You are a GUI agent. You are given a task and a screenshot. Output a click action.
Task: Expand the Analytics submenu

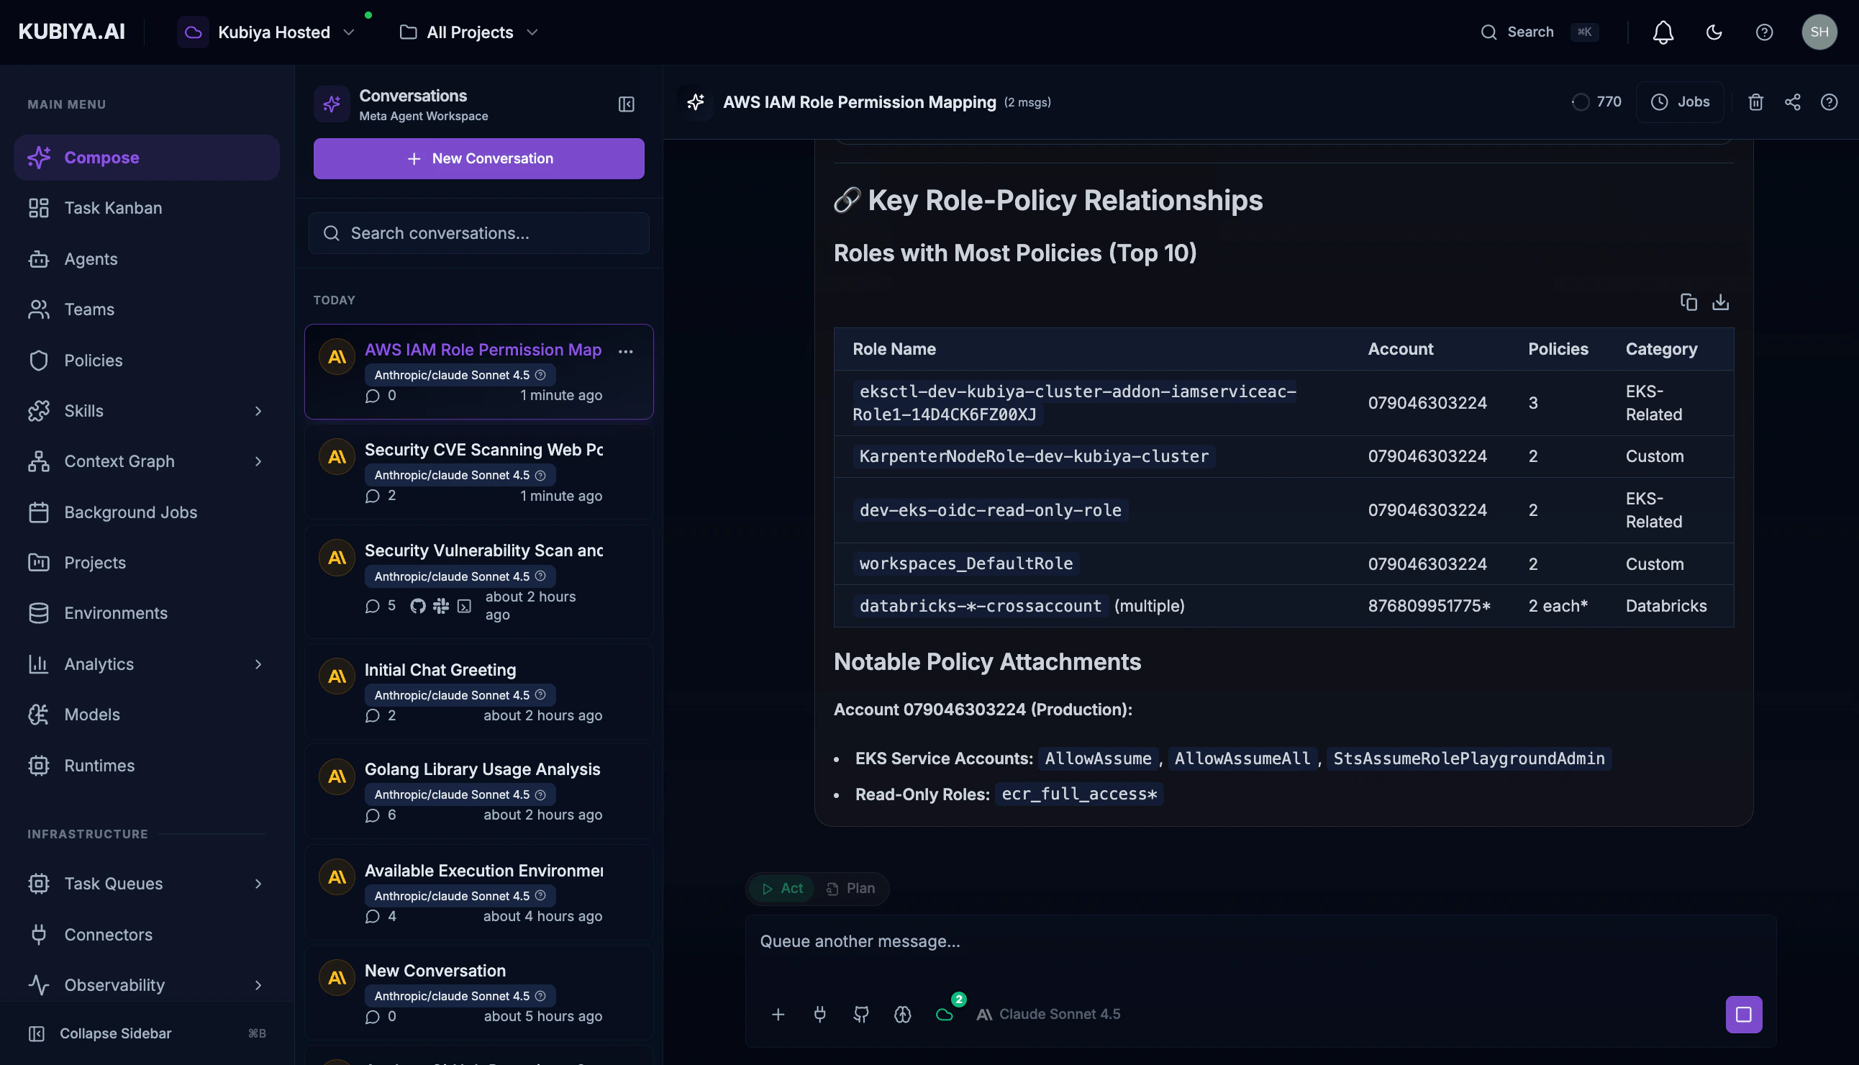tap(258, 664)
